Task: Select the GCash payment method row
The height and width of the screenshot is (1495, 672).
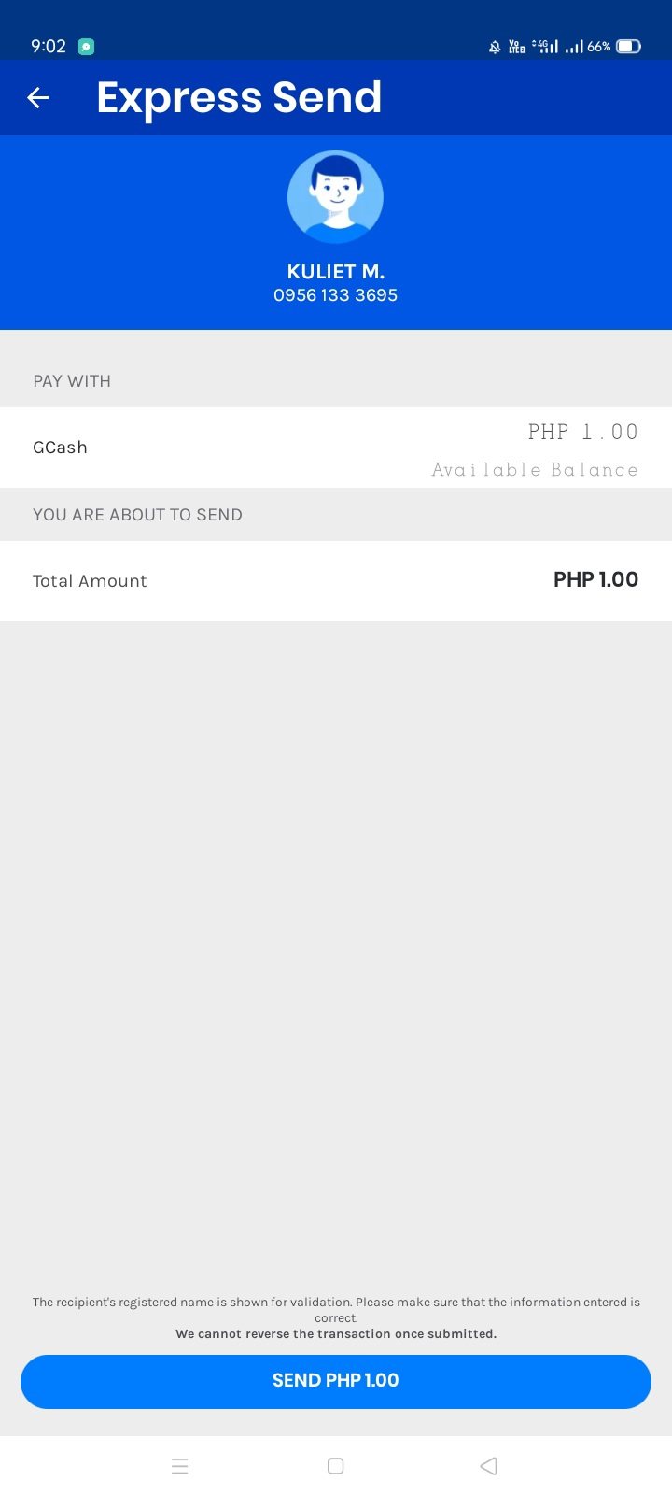Action: click(336, 448)
